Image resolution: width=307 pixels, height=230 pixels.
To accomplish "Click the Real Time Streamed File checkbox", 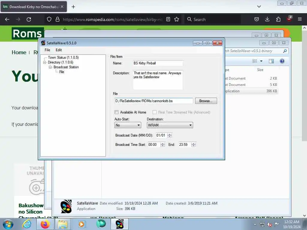I will pos(154,112).
